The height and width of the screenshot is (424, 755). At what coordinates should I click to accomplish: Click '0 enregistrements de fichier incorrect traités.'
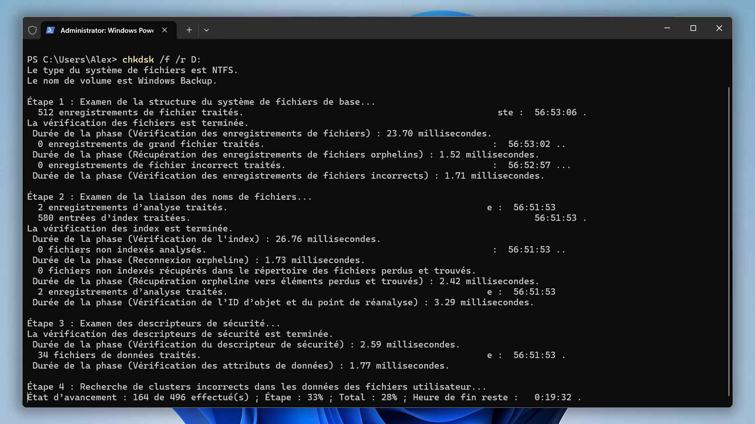click(x=162, y=165)
